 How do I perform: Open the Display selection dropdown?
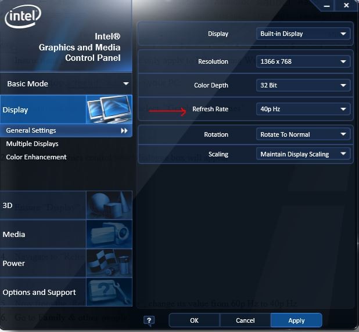coord(303,34)
